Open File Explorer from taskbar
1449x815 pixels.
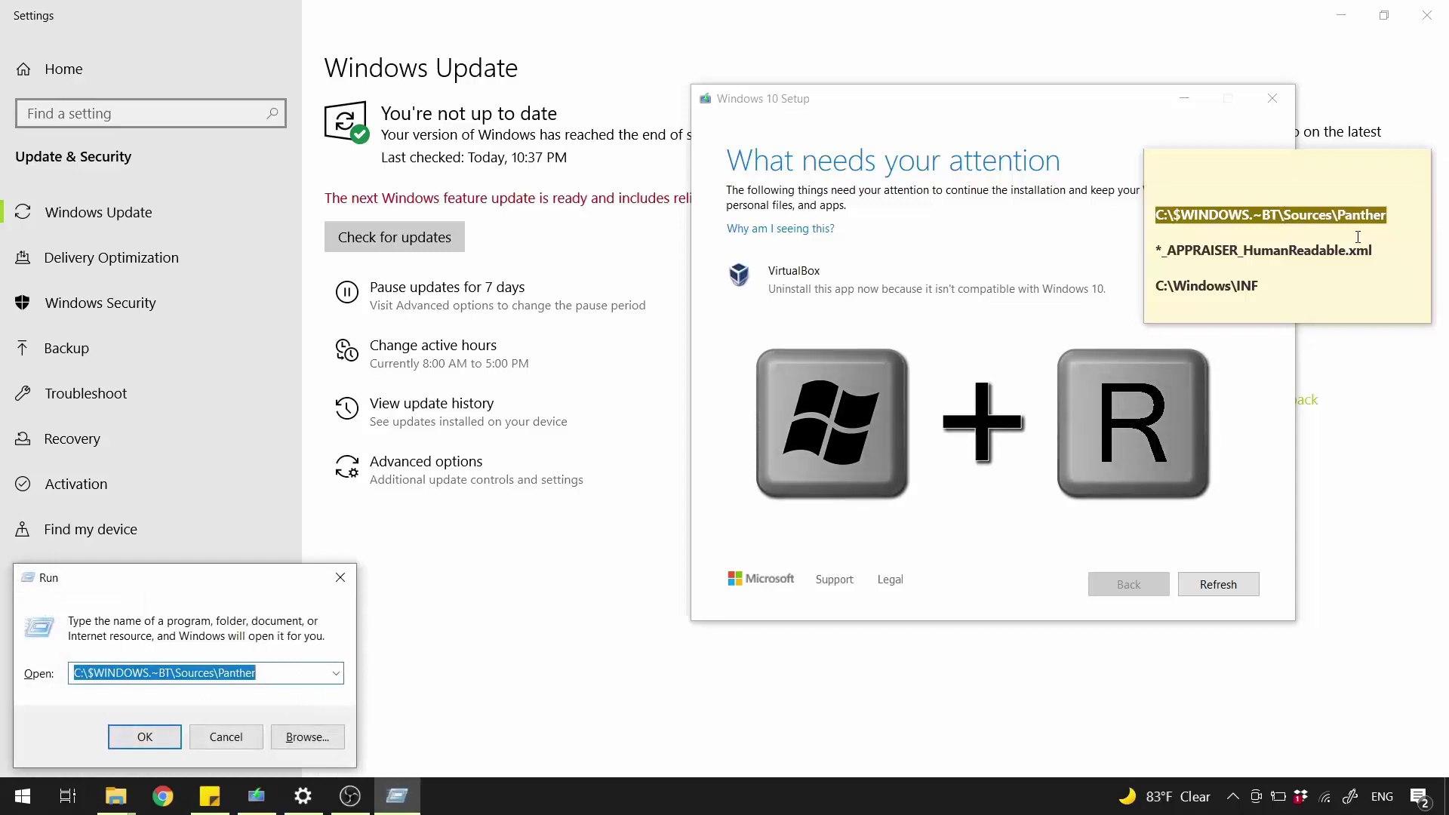pyautogui.click(x=115, y=796)
